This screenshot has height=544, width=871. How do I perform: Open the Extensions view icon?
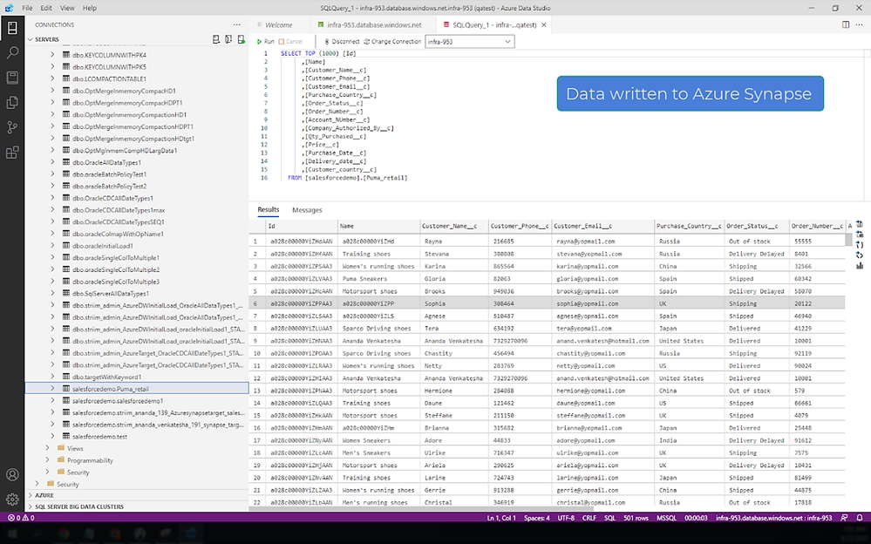(12, 153)
